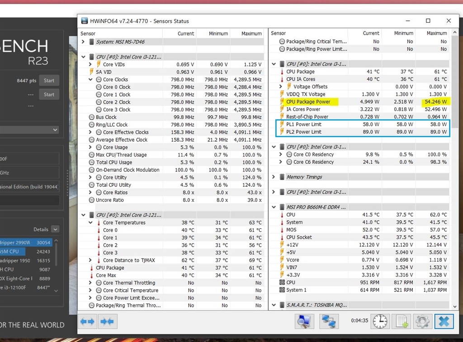The width and height of the screenshot is (463, 342).
Task: Click the Total CPU Usage gauge icon
Action: point(91,162)
